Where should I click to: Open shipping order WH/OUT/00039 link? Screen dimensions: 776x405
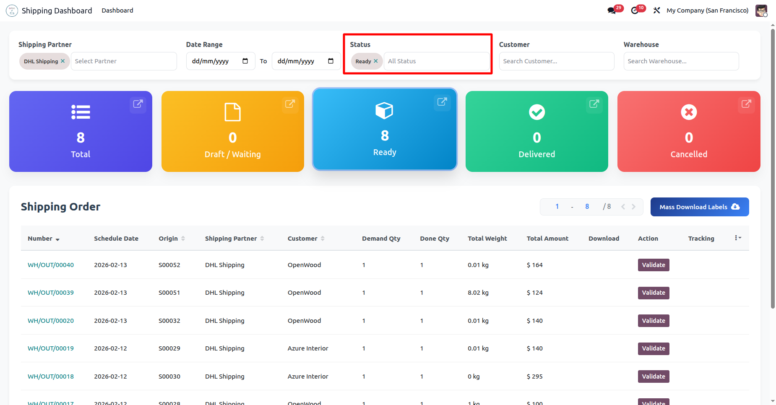click(x=51, y=293)
